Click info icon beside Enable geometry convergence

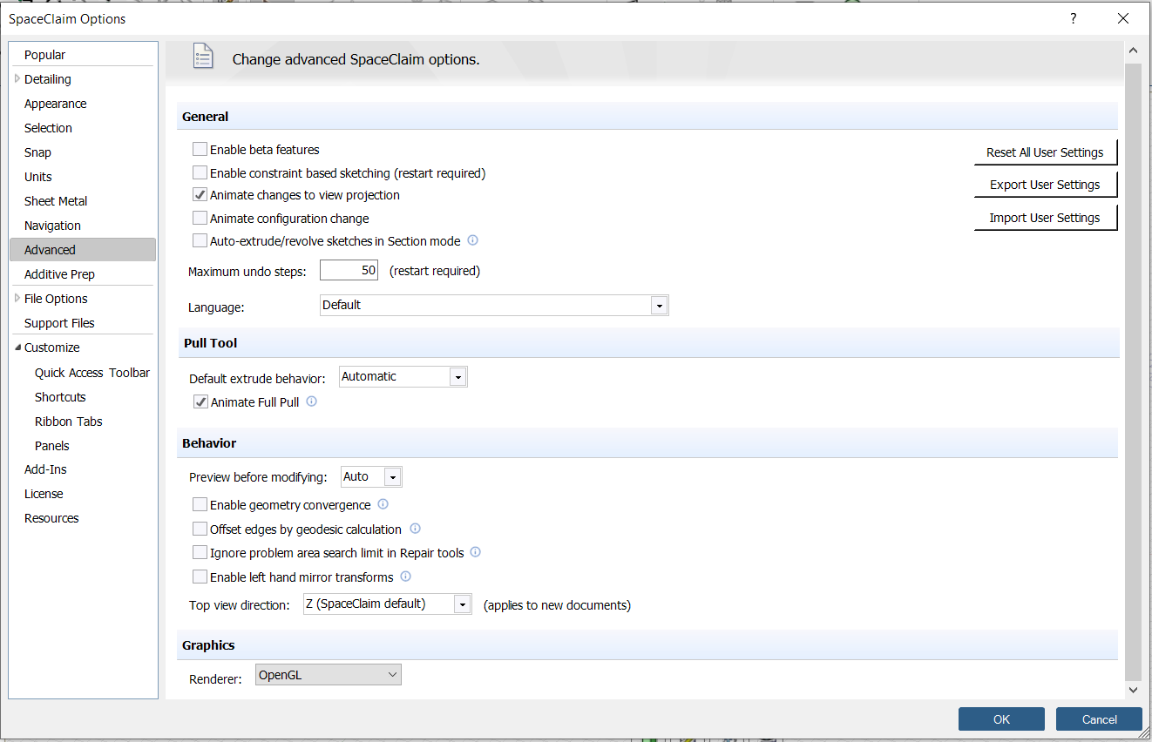click(383, 504)
